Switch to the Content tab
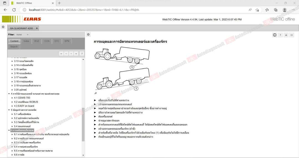This screenshot has width=299, height=158. click(x=14, y=41)
